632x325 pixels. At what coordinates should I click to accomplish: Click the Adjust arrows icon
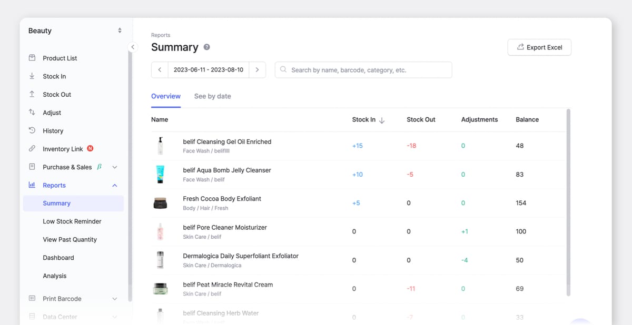coord(33,112)
